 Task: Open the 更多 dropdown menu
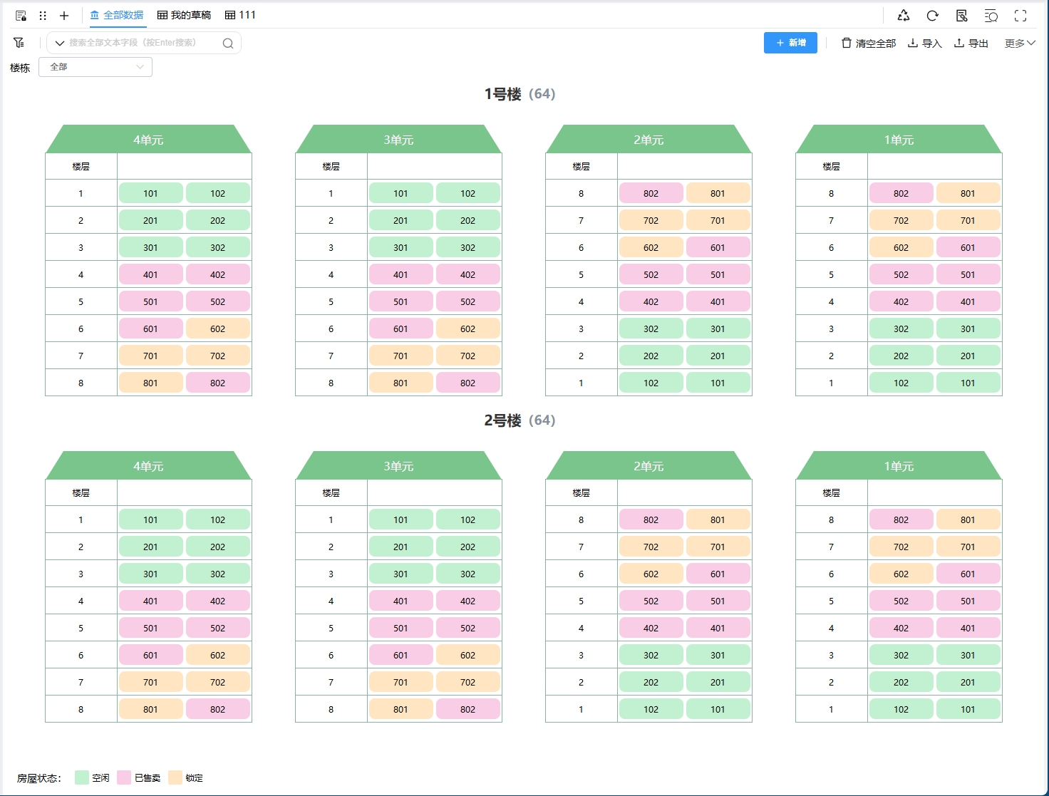(1019, 43)
